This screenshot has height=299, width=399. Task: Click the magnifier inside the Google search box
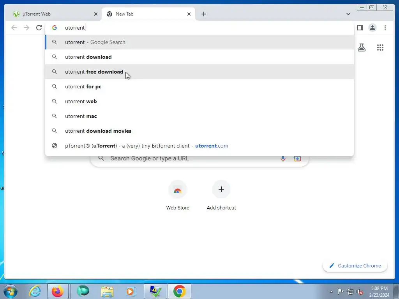(x=101, y=158)
